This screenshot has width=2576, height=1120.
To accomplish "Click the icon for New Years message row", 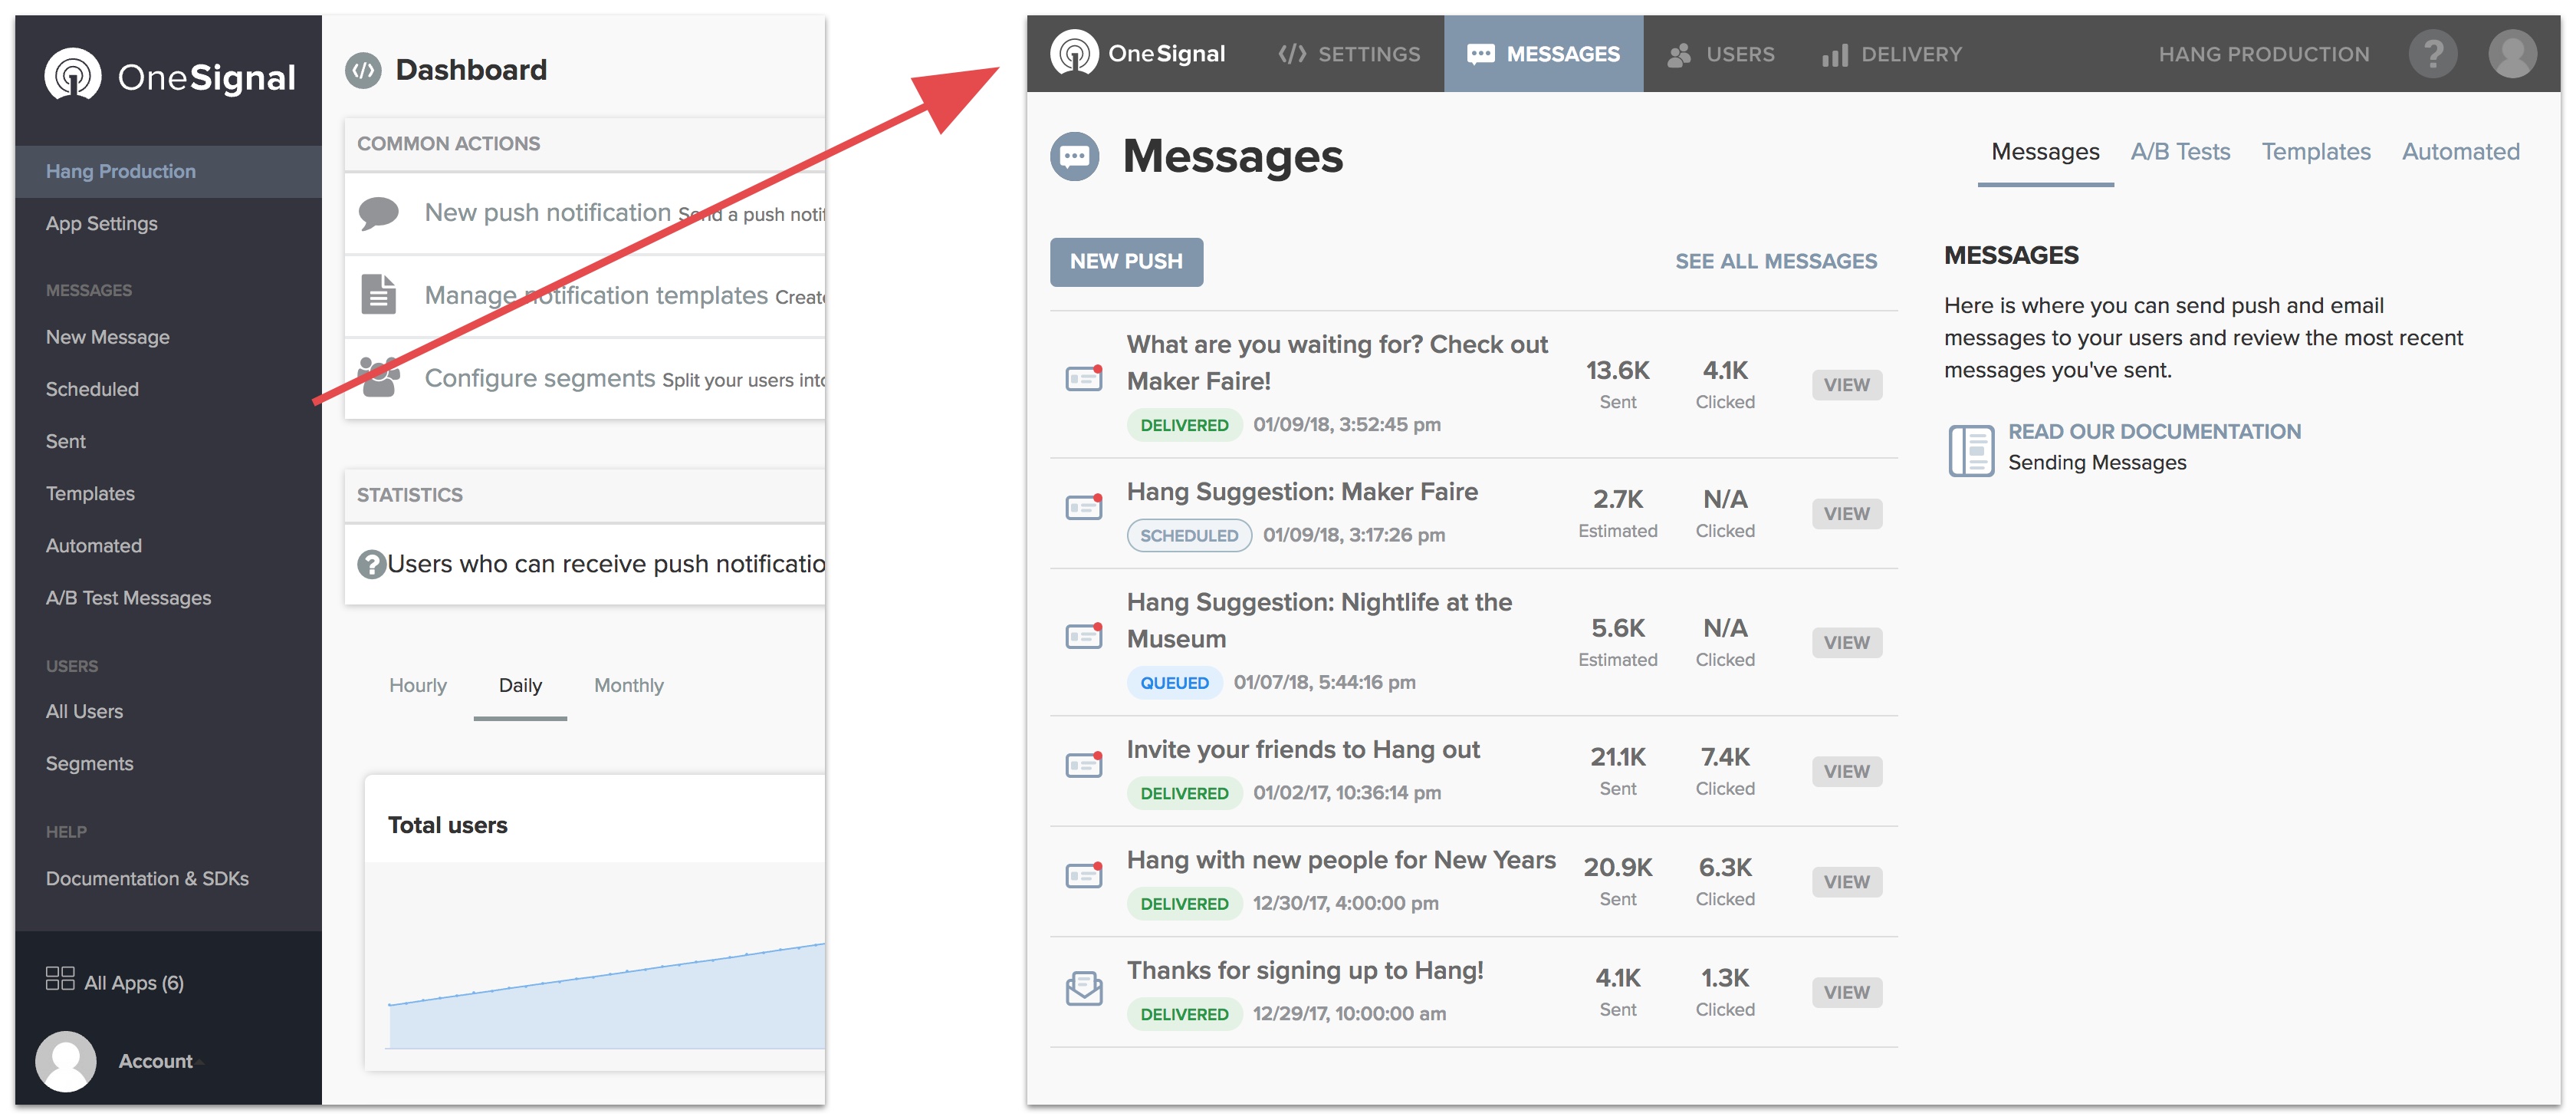I will coord(1084,876).
